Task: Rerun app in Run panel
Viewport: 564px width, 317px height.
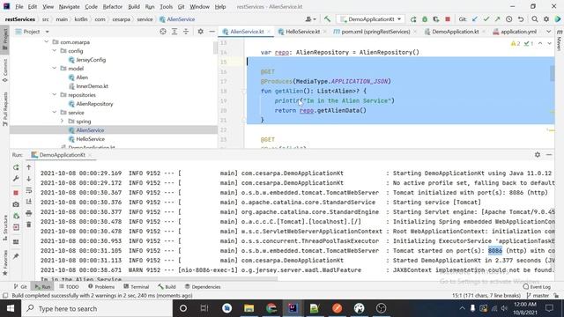Action: pos(16,167)
